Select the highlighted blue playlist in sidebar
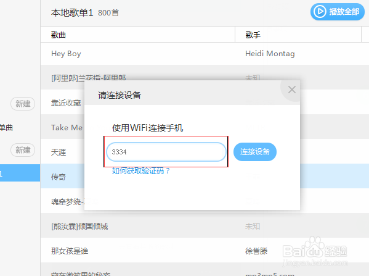This screenshot has width=369, height=276. pyautogui.click(x=20, y=173)
